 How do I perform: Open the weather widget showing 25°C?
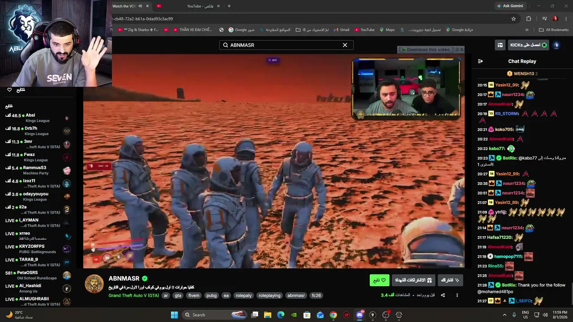[19, 315]
